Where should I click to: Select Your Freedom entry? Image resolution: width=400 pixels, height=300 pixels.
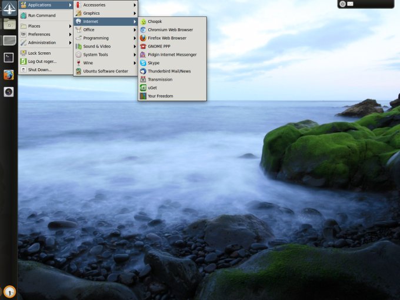(x=172, y=96)
